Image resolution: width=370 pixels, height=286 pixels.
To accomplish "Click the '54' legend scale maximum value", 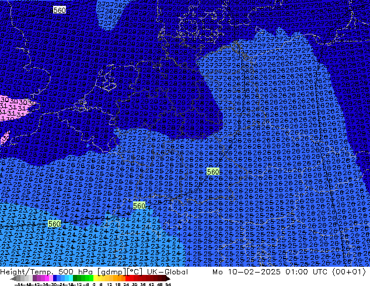I will [168, 284].
